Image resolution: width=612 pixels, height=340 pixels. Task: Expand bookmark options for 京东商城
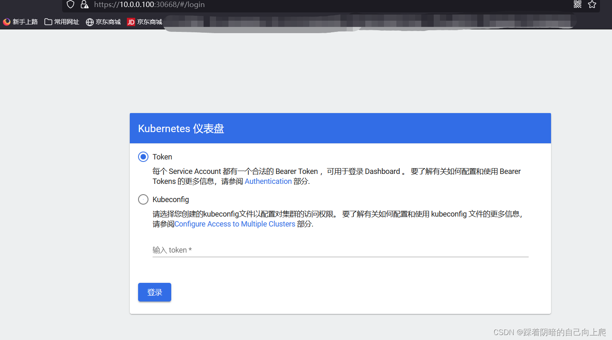pyautogui.click(x=103, y=22)
